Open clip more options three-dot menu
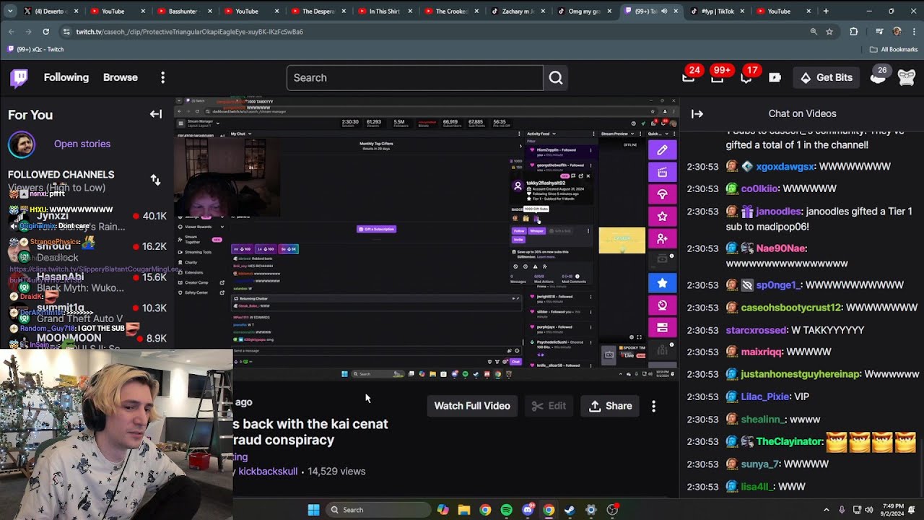This screenshot has height=520, width=924. 653,406
